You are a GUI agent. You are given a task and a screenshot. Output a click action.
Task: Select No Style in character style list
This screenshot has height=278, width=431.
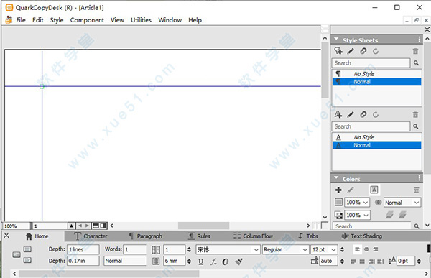coord(376,137)
